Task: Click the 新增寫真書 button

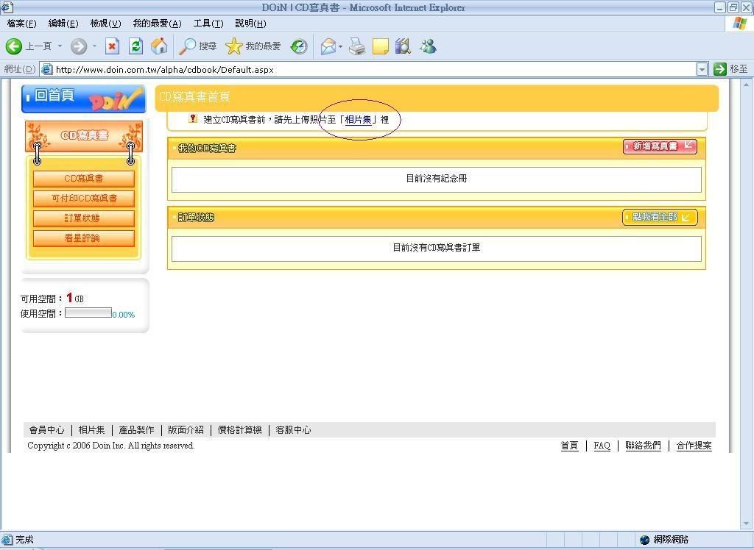Action: tap(660, 146)
